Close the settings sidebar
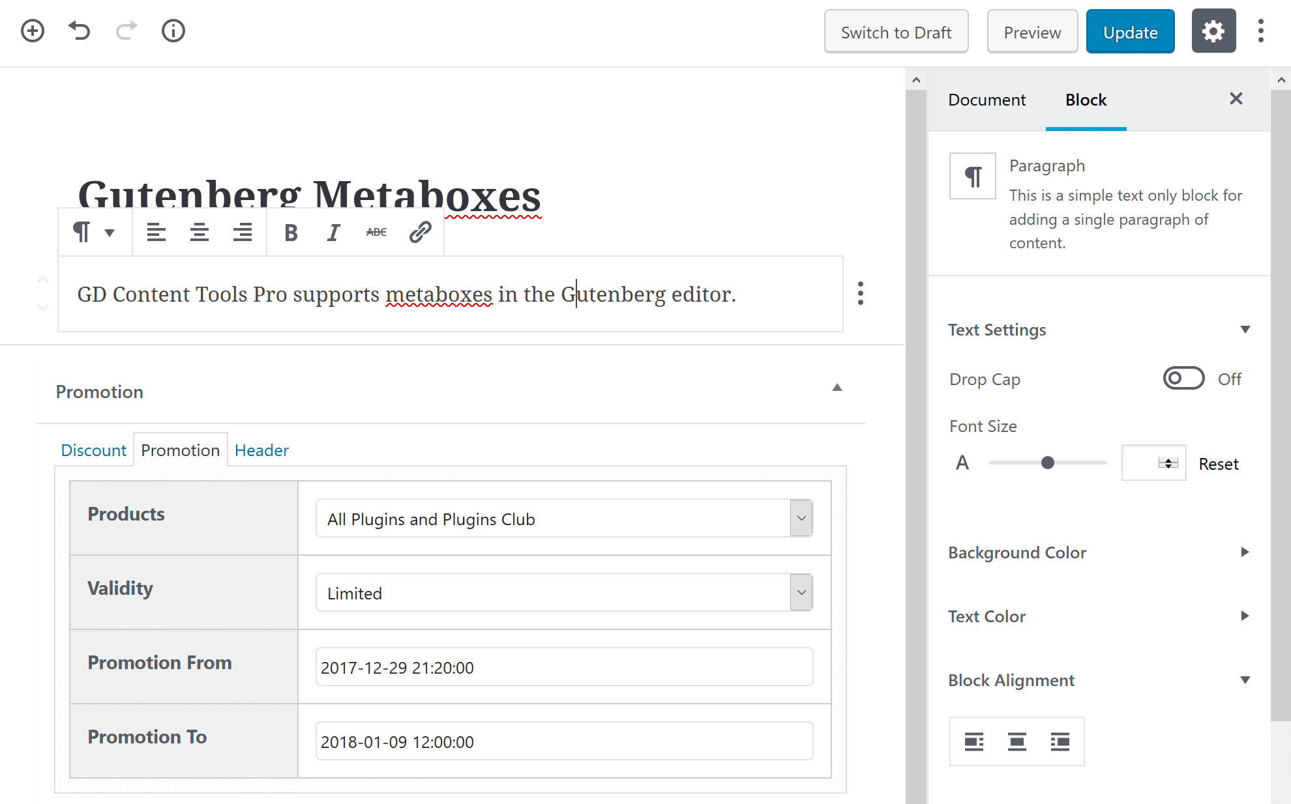 [x=1236, y=98]
